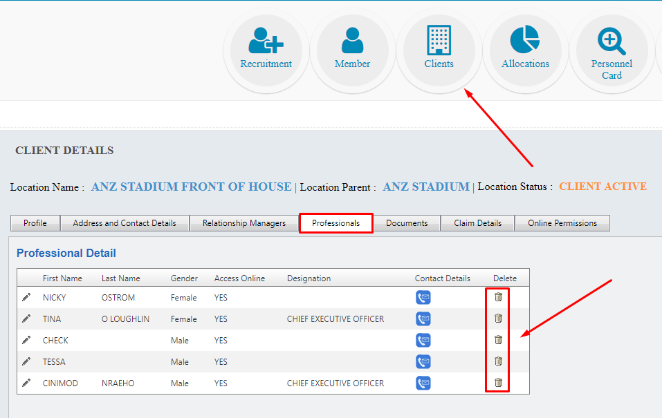Select the NRAEHO last name cell
This screenshot has width=662, height=418.
(x=118, y=383)
